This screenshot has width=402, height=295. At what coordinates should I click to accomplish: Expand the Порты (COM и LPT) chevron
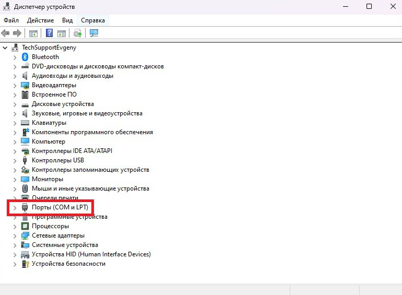(x=15, y=208)
